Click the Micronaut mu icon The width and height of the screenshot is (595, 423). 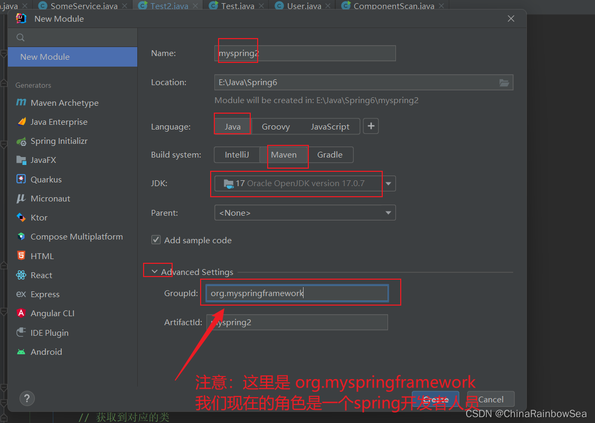pyautogui.click(x=21, y=198)
